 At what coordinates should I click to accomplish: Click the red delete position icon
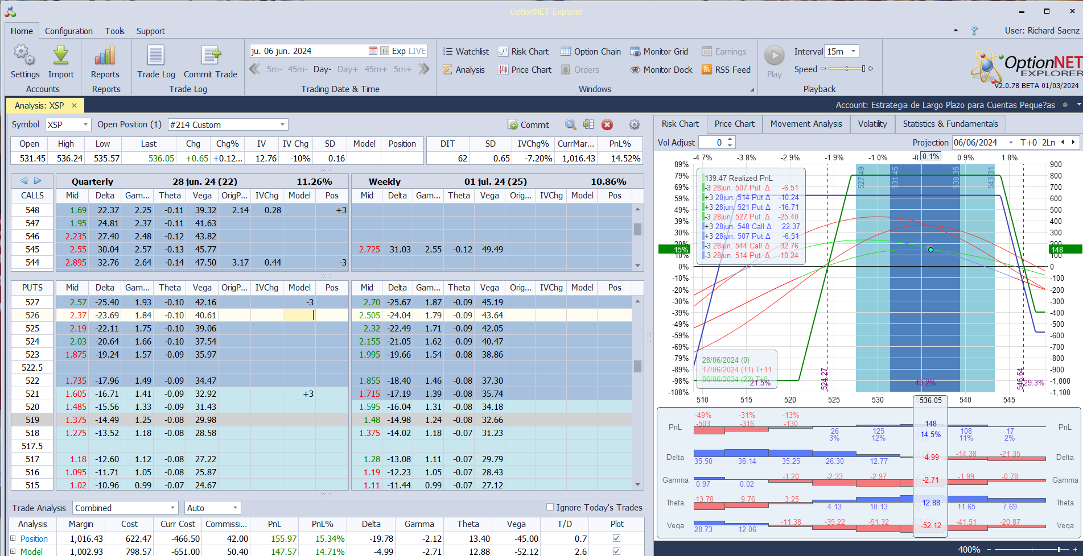pos(607,125)
